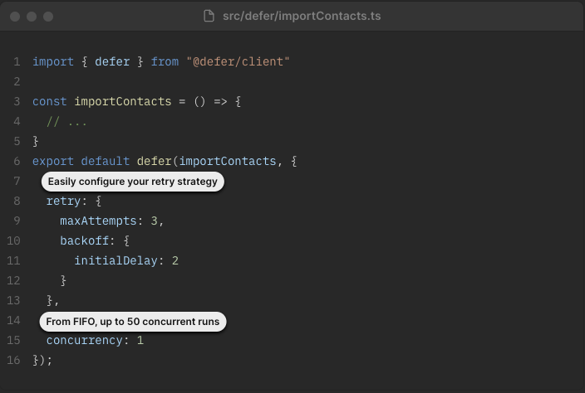This screenshot has height=393, width=585.
Task: Click the 'Easily configure your retry strategy' tooltip
Action: [132, 182]
